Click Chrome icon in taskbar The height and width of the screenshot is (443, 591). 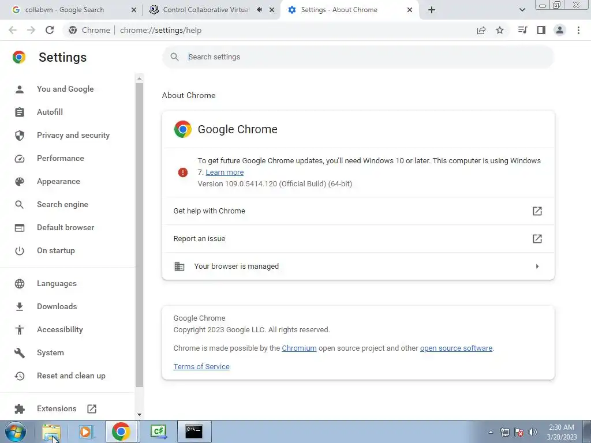121,431
